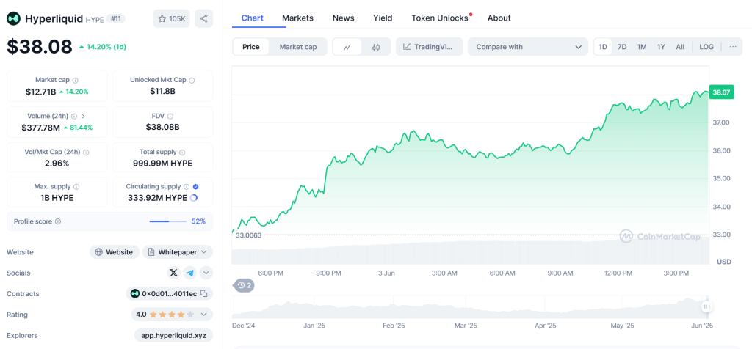The height and width of the screenshot is (349, 752).
Task: Open the Telegram social link
Action: click(190, 273)
